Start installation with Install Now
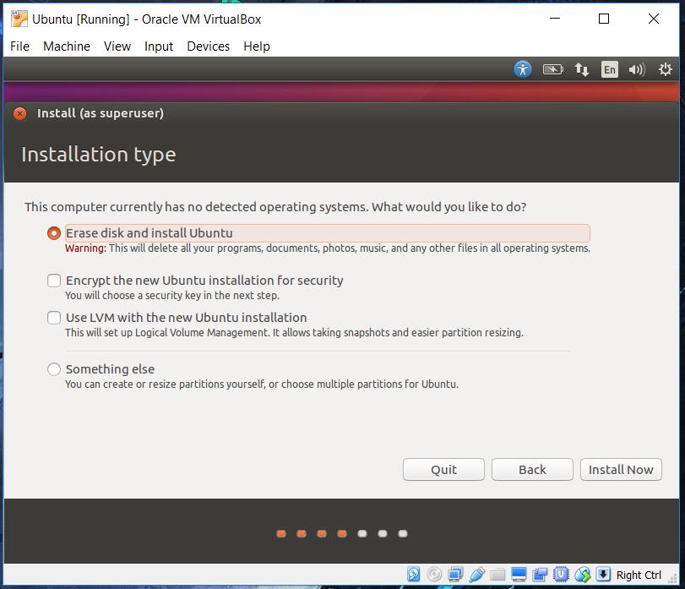 click(x=621, y=469)
